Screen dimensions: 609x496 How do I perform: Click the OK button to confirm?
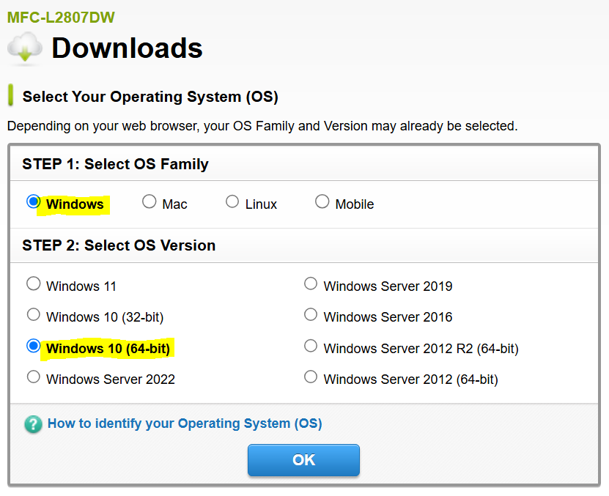pyautogui.click(x=303, y=460)
